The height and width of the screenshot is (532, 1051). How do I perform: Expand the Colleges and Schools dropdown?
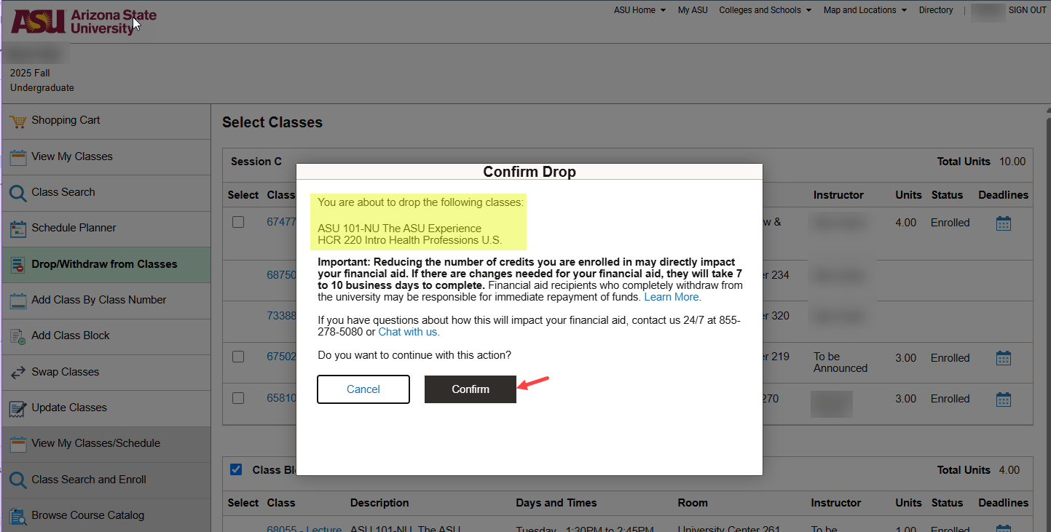click(x=765, y=10)
